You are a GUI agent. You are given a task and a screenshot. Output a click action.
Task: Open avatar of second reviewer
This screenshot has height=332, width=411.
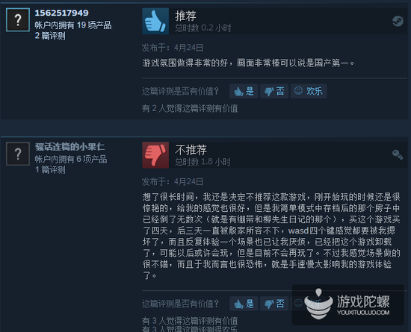click(18, 154)
